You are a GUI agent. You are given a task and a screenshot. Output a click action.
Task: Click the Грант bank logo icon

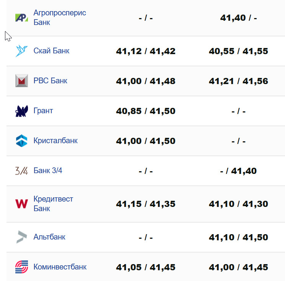[21, 111]
